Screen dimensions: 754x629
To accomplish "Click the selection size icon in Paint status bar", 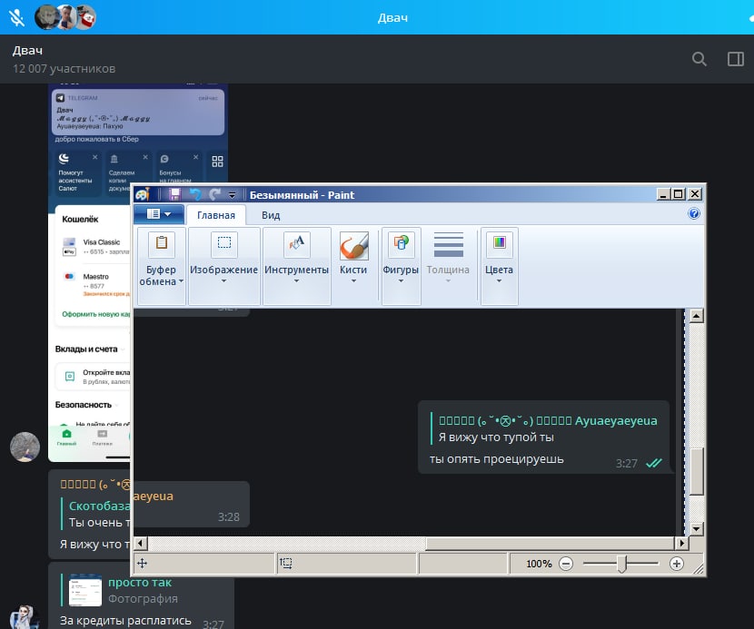I will tap(285, 563).
